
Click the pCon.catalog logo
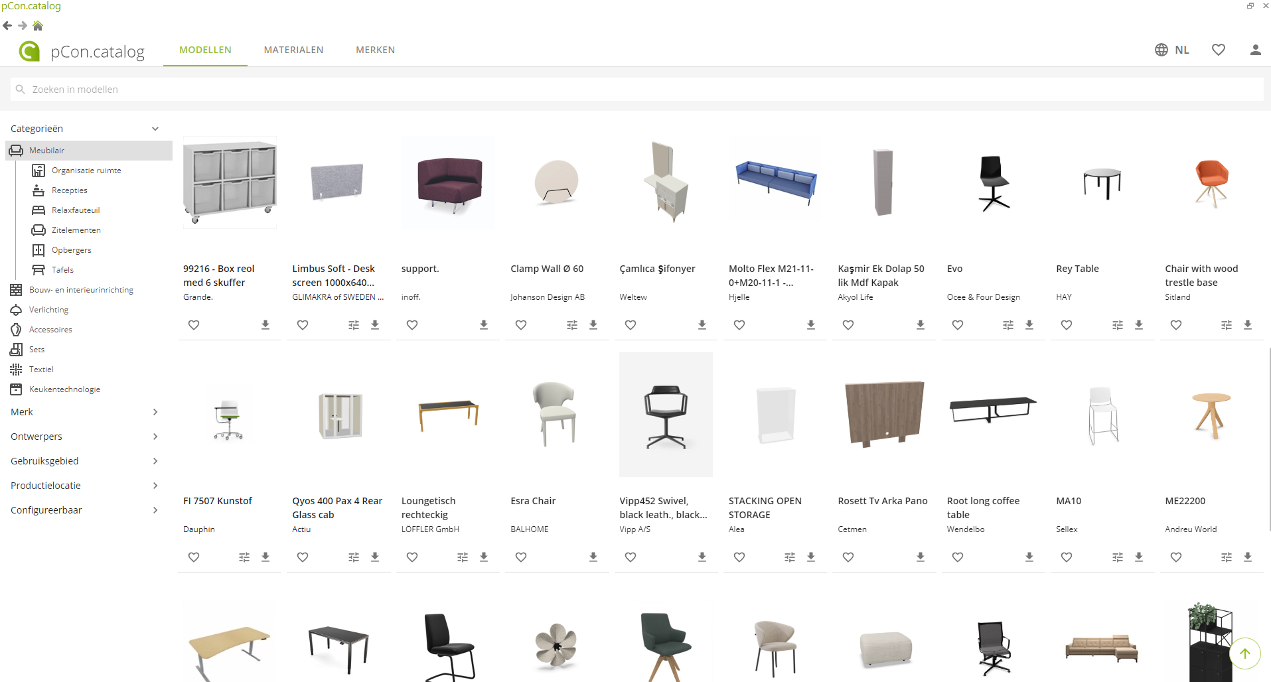click(x=82, y=51)
